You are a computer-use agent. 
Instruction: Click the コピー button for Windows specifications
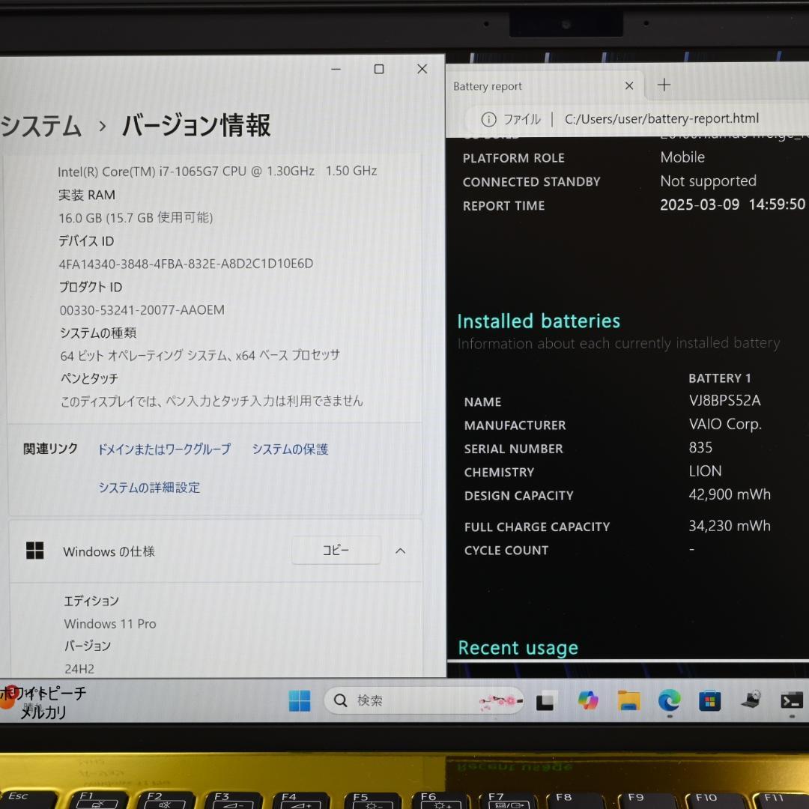coord(336,551)
